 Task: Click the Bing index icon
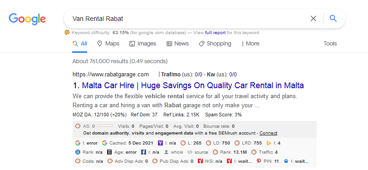269,143
